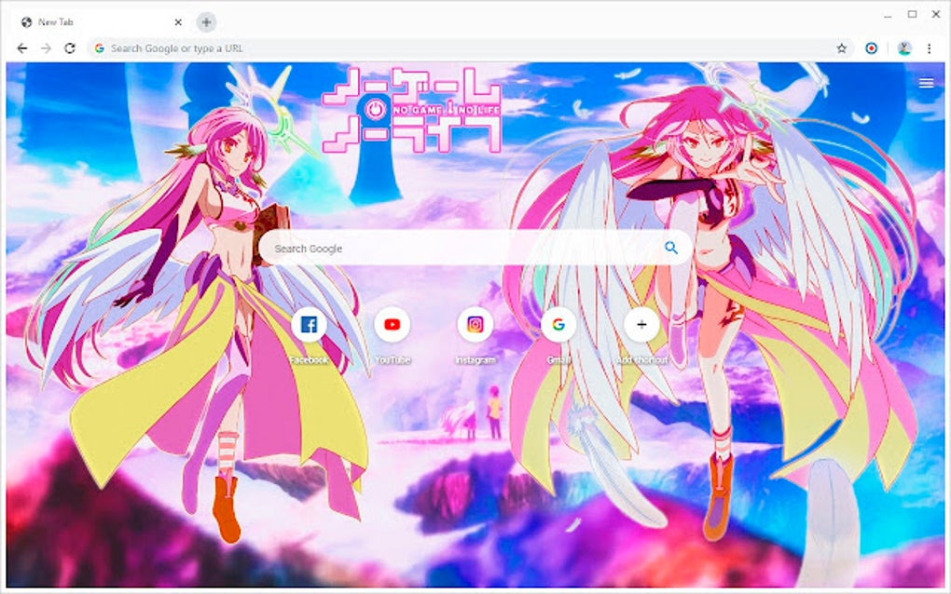
Task: Open the Instagram shortcut
Action: point(475,325)
